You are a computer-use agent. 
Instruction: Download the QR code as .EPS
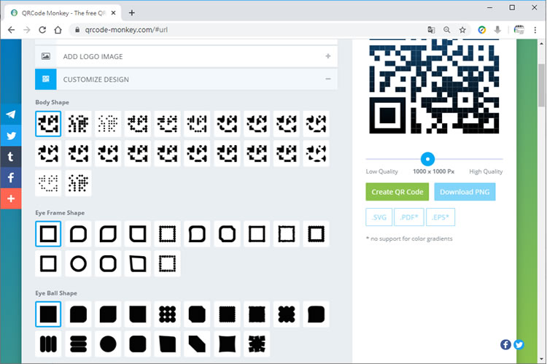(441, 217)
